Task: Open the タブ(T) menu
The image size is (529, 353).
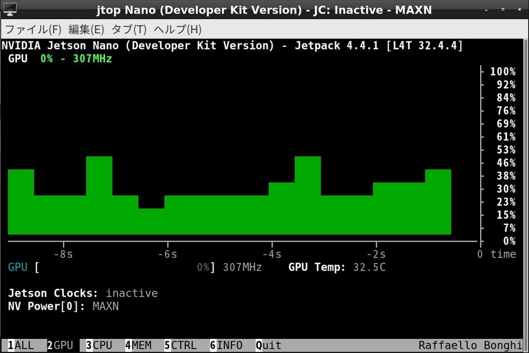Action: tap(129, 29)
